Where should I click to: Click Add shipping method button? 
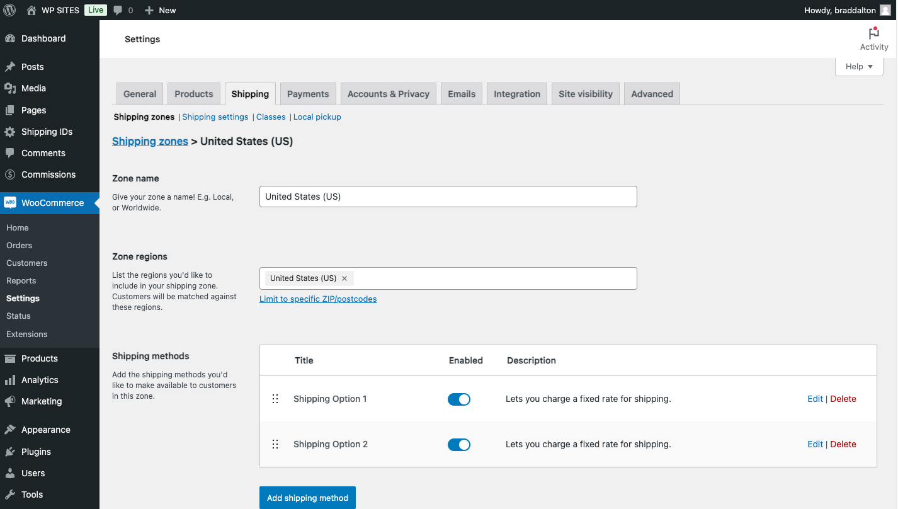click(x=307, y=498)
